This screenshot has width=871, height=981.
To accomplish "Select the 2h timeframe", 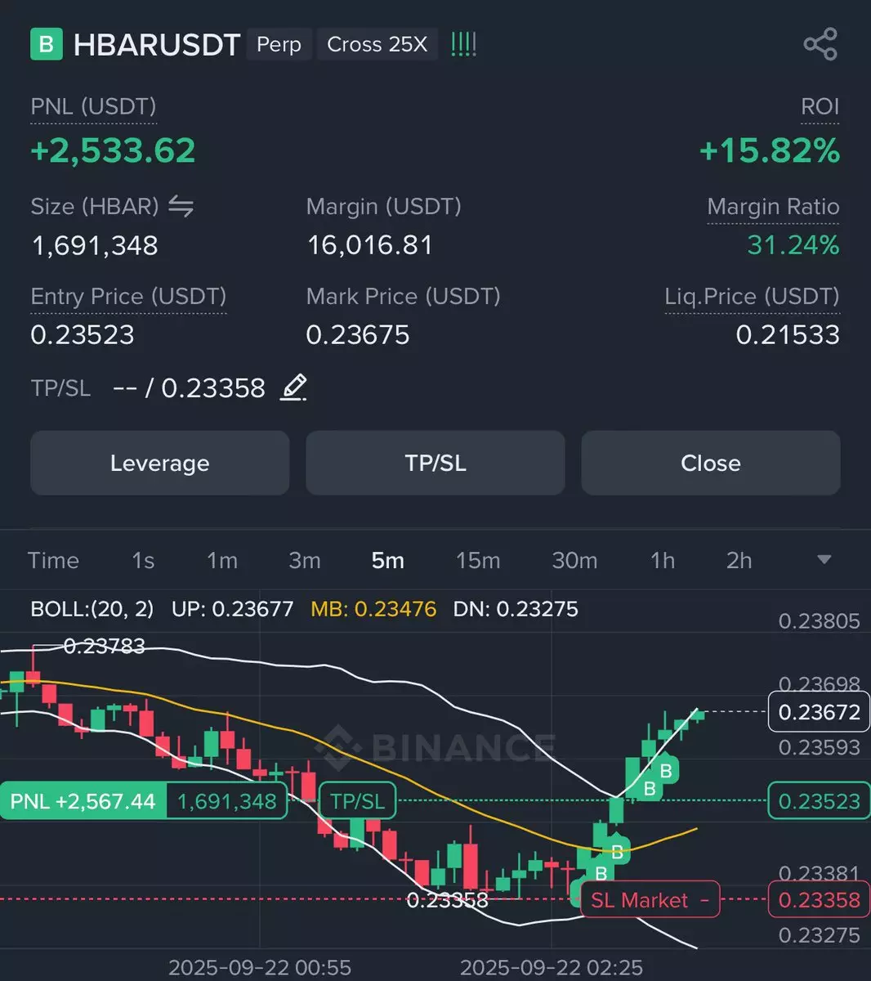I will pyautogui.click(x=739, y=560).
